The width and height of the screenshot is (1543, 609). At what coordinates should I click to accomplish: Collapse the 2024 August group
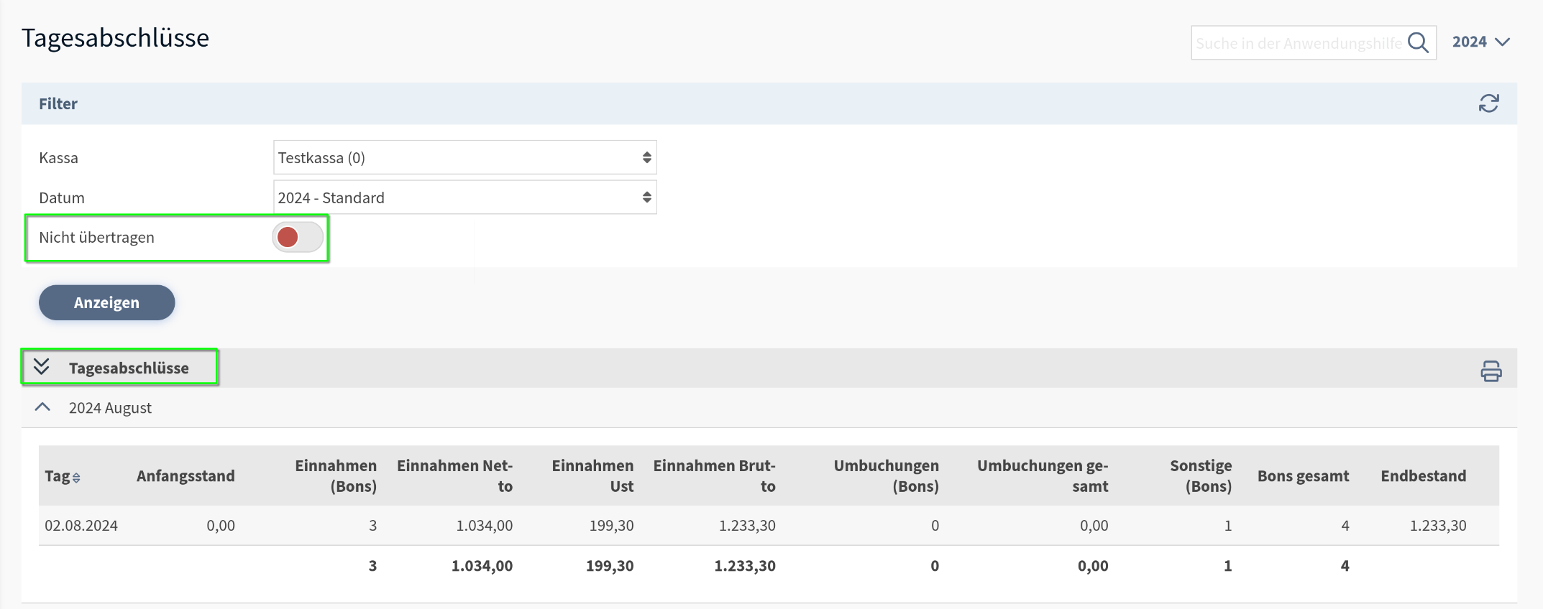[x=43, y=407]
